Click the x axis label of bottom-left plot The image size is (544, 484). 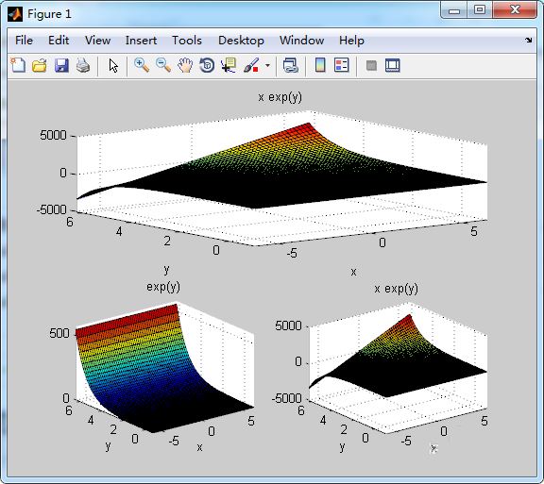pyautogui.click(x=199, y=447)
